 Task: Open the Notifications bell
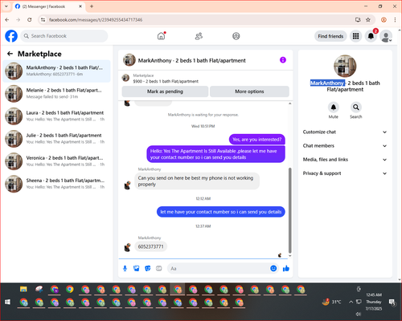tap(371, 36)
